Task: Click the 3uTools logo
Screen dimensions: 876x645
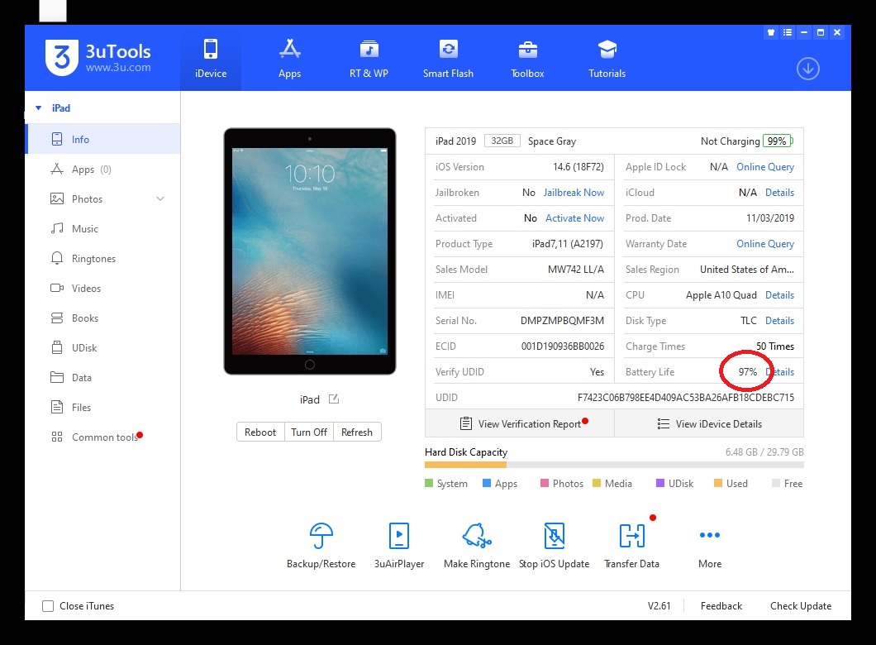Action: [98, 57]
